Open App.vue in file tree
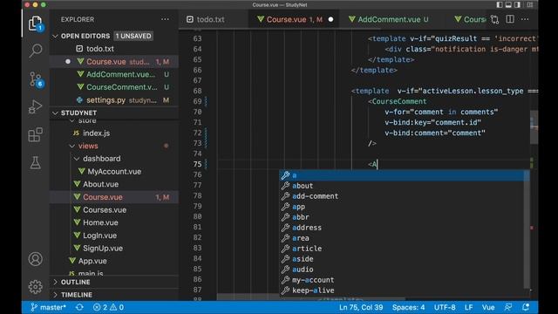 click(x=114, y=261)
